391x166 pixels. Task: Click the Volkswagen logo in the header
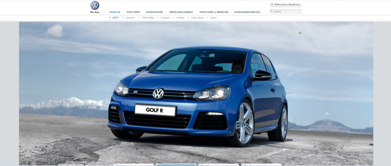click(x=95, y=5)
